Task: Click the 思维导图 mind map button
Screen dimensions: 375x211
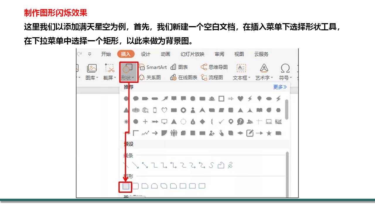Action: click(214, 67)
